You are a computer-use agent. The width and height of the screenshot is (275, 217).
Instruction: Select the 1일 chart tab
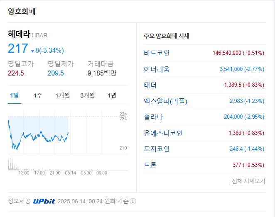(15, 95)
